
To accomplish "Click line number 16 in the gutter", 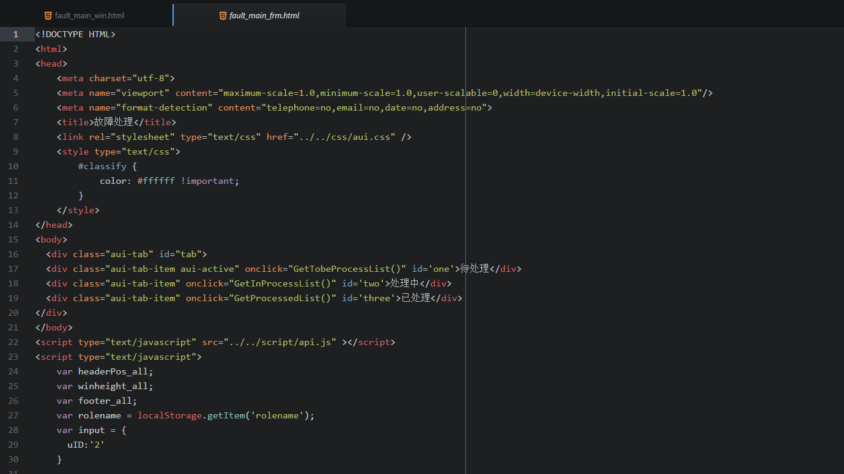I will click(13, 254).
